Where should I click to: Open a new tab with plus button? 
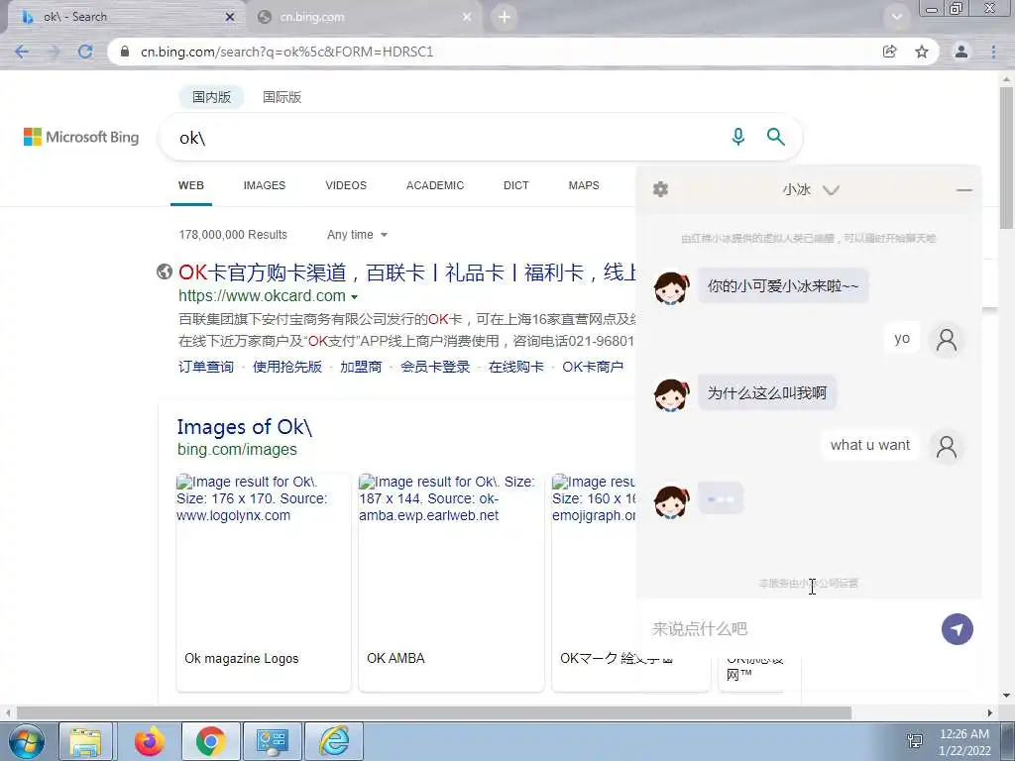tap(505, 17)
